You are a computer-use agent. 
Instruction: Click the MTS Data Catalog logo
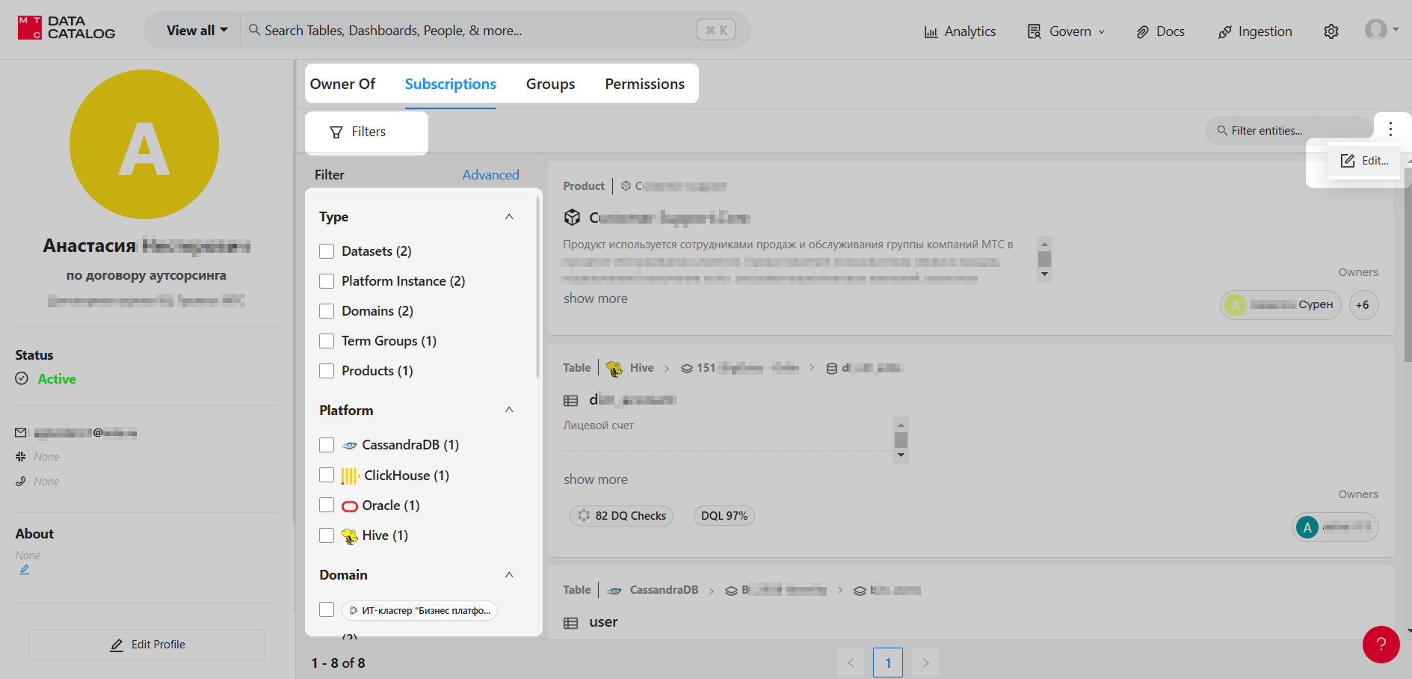coord(67,28)
